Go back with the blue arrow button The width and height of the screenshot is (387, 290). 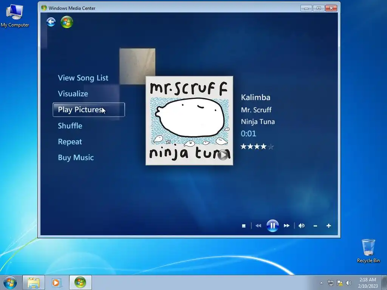[51, 22]
